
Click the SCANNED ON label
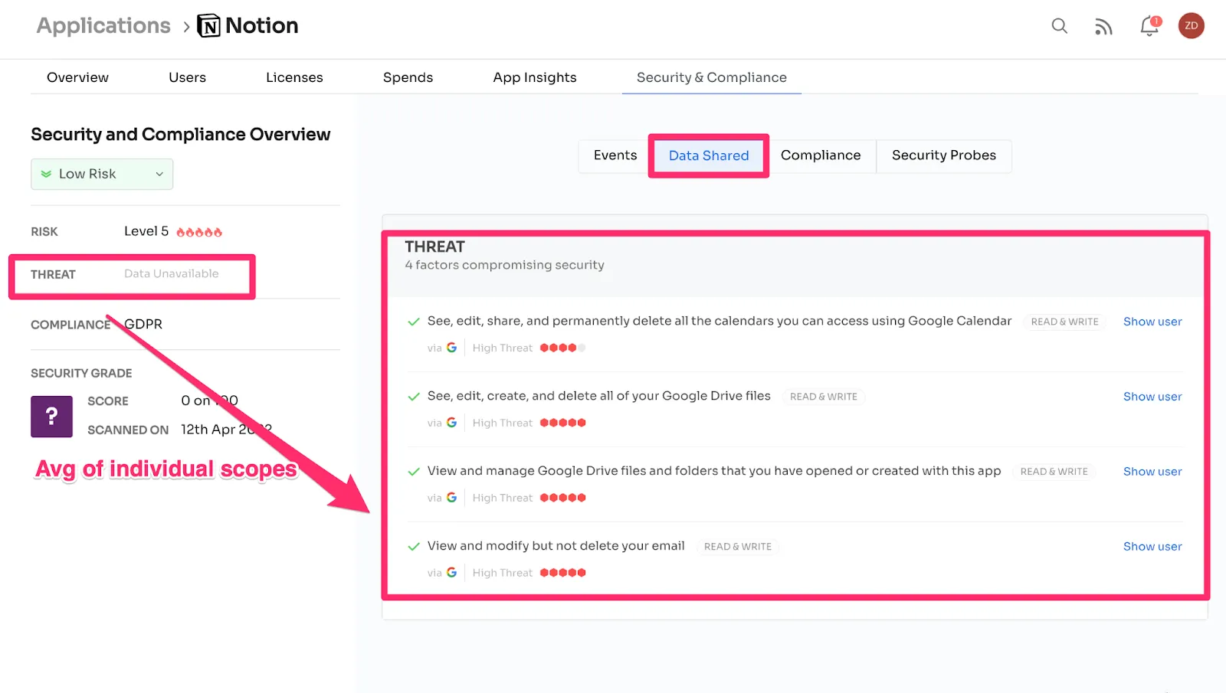(x=128, y=430)
